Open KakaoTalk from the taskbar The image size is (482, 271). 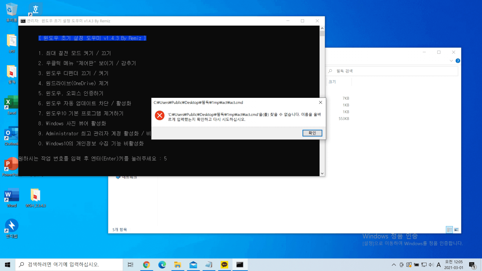tap(224, 265)
